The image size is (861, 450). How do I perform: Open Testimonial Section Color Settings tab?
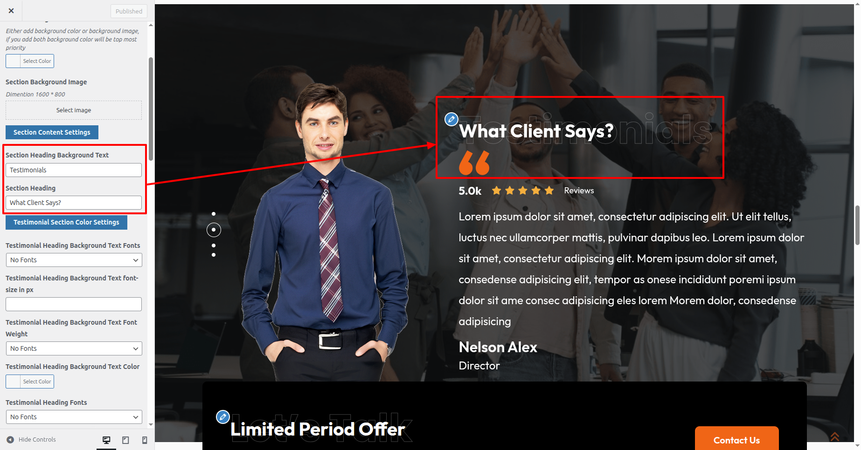click(66, 222)
